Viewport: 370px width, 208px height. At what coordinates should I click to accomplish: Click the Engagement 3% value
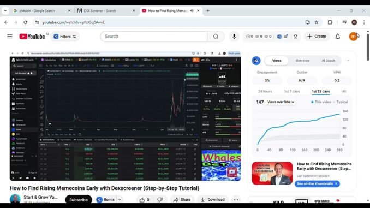[267, 80]
